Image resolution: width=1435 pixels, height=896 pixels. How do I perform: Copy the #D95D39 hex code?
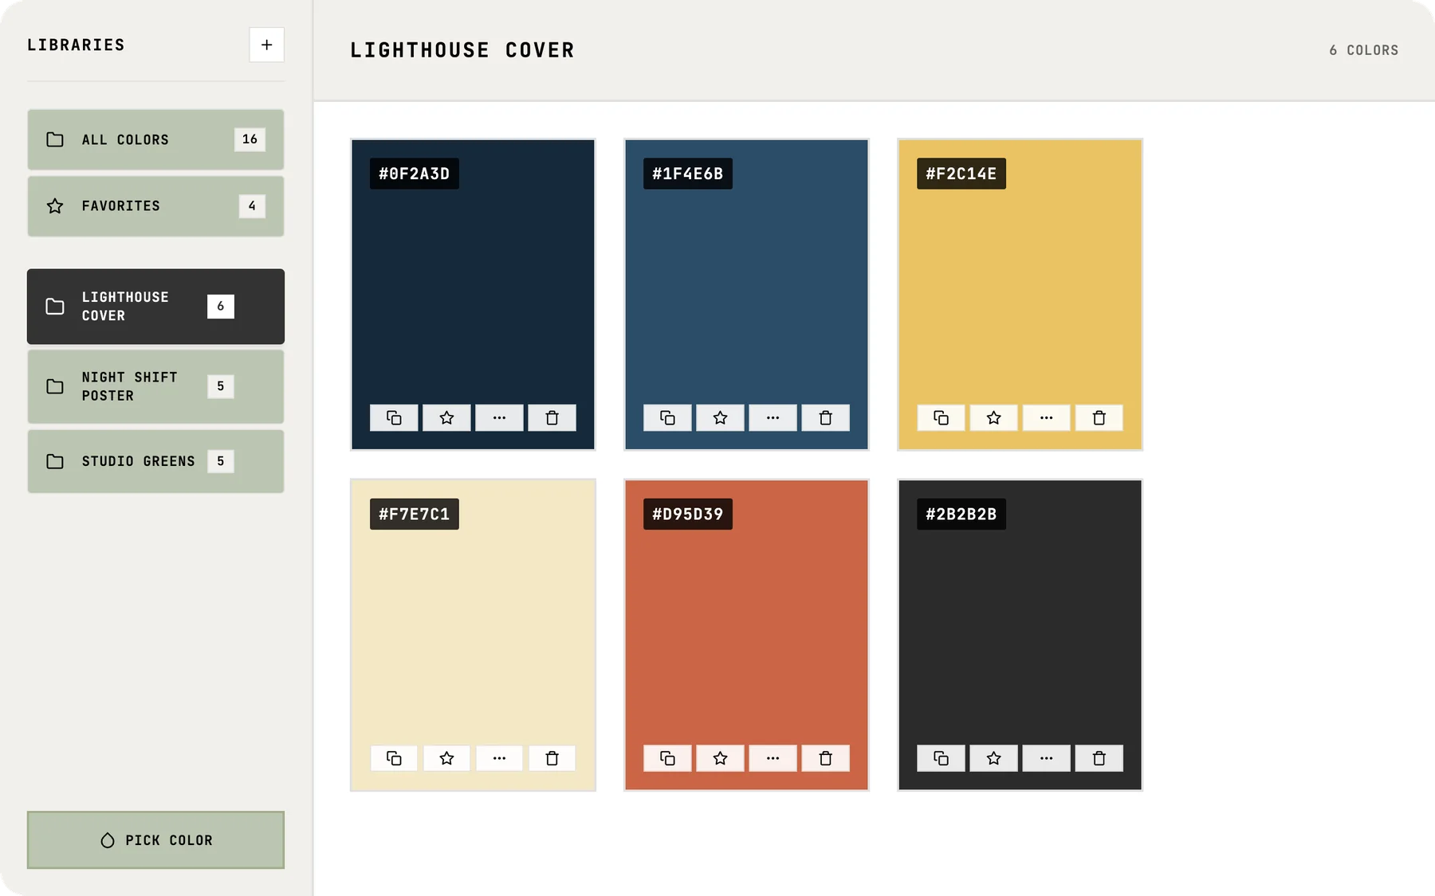667,758
